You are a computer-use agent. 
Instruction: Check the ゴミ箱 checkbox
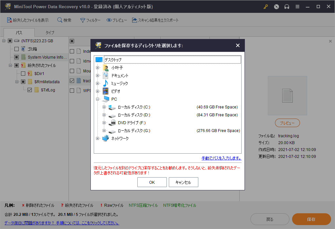[16, 49]
